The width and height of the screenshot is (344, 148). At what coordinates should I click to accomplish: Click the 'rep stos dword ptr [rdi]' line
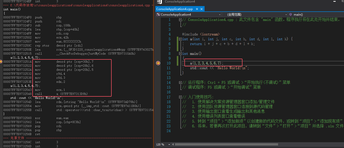click(x=42, y=46)
